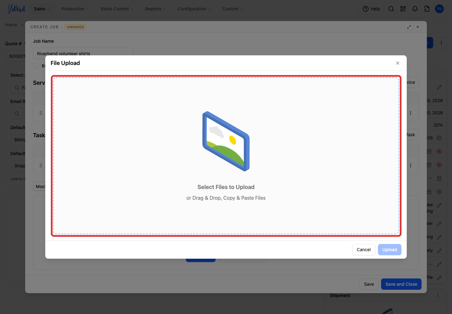Image resolution: width=452 pixels, height=314 pixels.
Task: Open the Shipment section three-dot menu
Action: click(x=438, y=295)
